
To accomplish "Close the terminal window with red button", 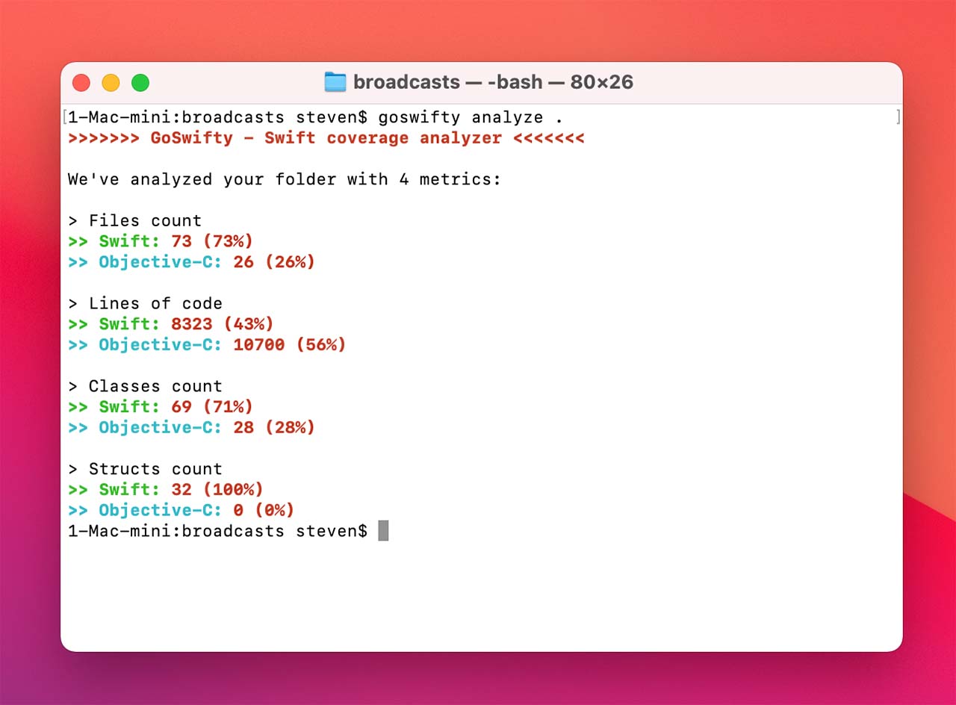I will [x=81, y=83].
